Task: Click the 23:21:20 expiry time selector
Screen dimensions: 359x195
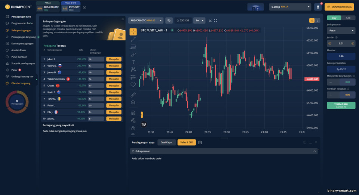Action: (183, 21)
